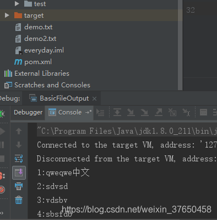Select the orange target folder icon

[x=18, y=15]
